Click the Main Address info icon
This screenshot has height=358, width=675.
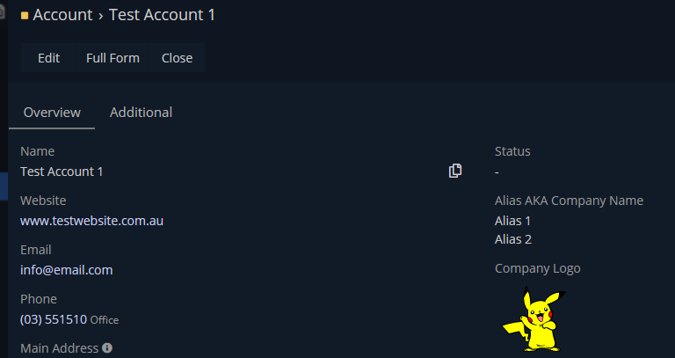click(107, 347)
